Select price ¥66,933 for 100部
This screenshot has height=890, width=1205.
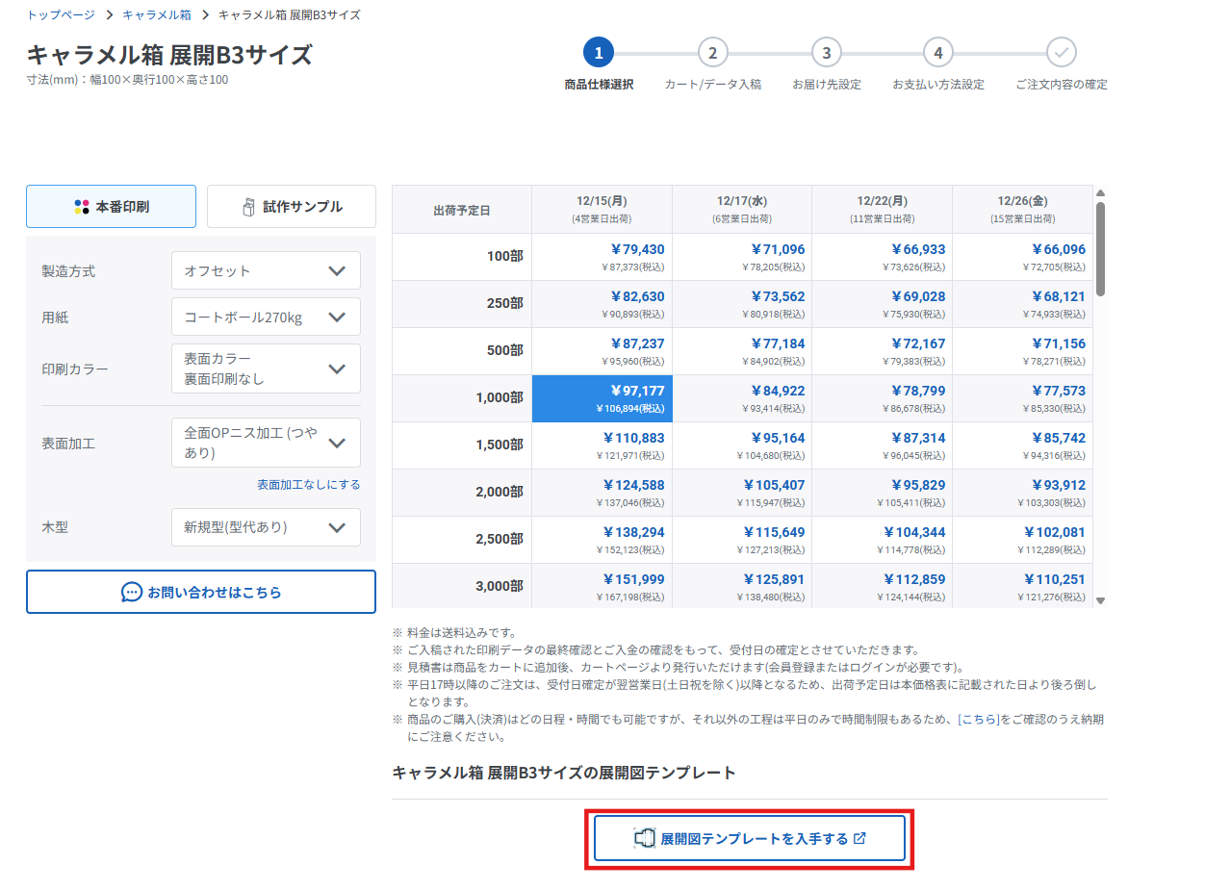point(883,257)
